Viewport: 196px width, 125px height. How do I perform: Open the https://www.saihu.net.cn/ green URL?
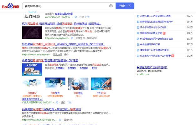[35, 54]
